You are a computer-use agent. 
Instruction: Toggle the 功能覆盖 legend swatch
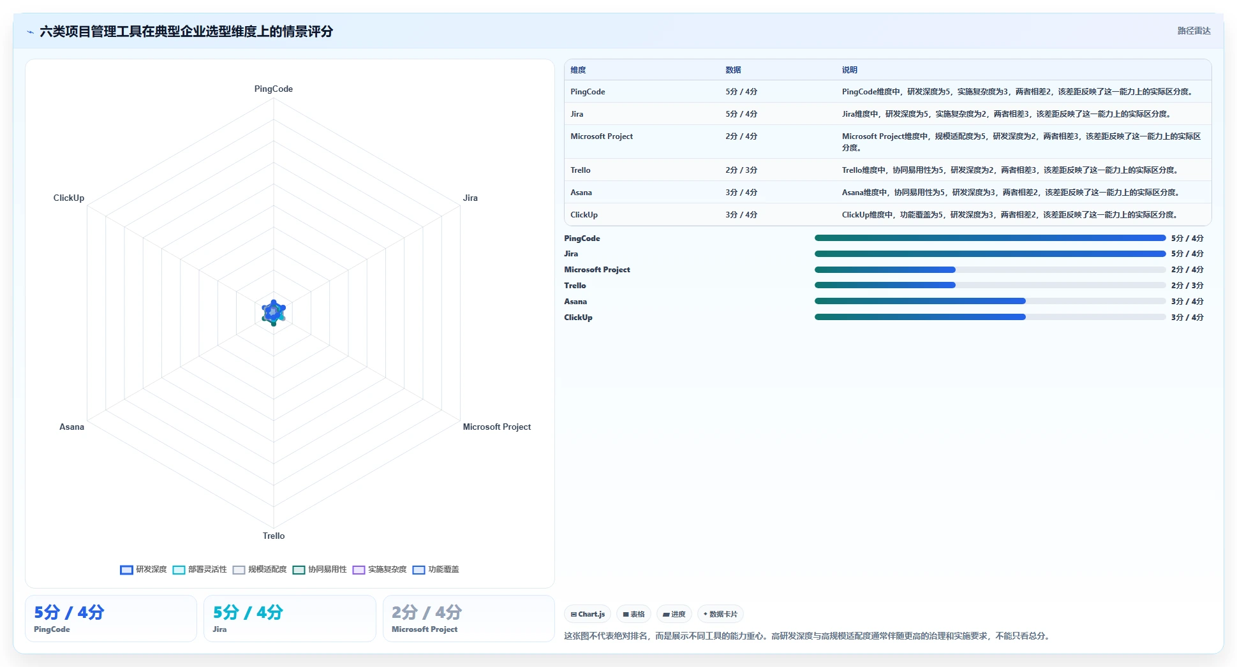419,569
